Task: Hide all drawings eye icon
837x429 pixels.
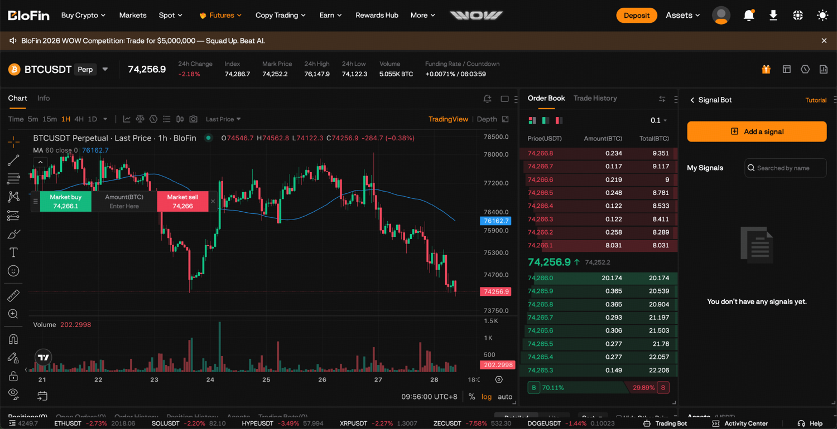Action: [13, 393]
